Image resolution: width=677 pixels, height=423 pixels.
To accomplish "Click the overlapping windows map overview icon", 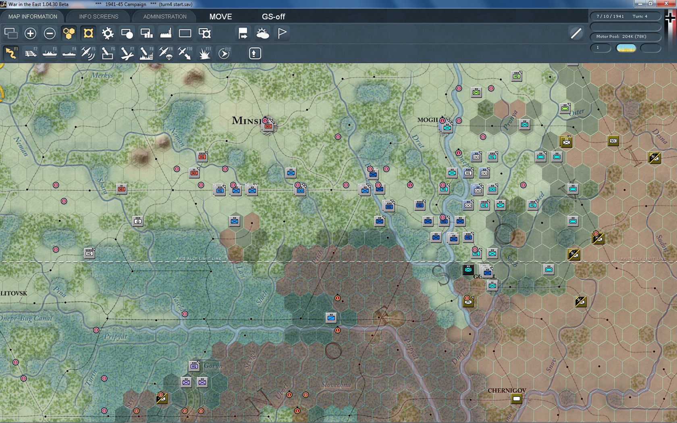I will [x=11, y=33].
